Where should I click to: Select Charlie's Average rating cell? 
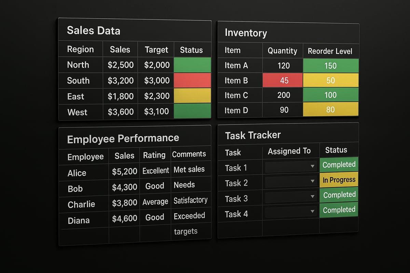155,202
